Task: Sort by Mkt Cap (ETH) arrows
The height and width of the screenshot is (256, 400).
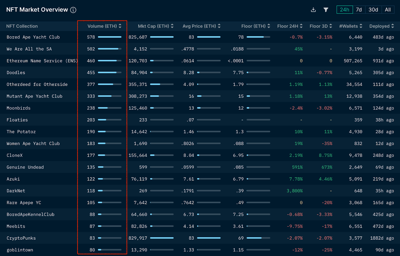Action: [172, 26]
